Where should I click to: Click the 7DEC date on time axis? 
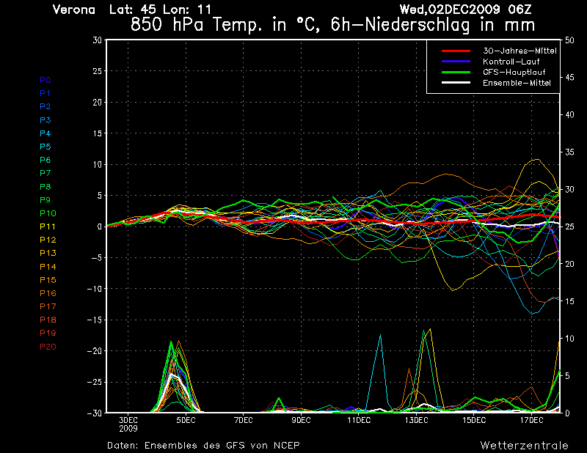click(244, 420)
